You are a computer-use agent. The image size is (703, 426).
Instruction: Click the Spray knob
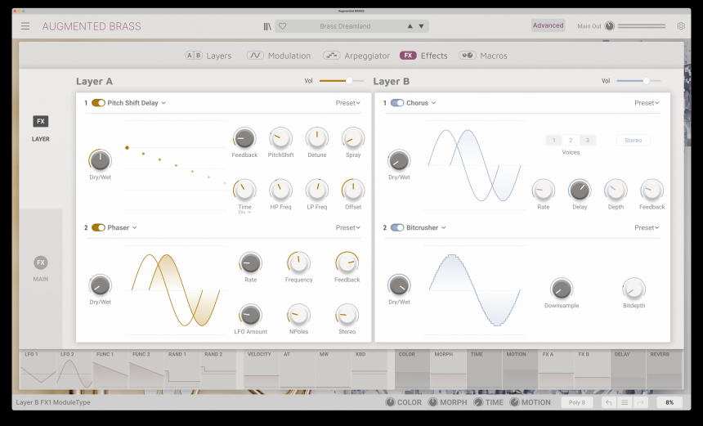coord(353,138)
